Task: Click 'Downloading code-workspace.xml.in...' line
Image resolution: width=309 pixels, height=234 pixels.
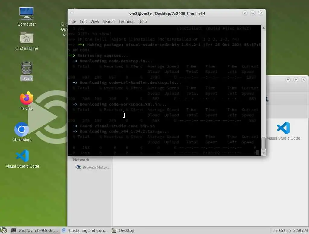Action: tap(120, 104)
